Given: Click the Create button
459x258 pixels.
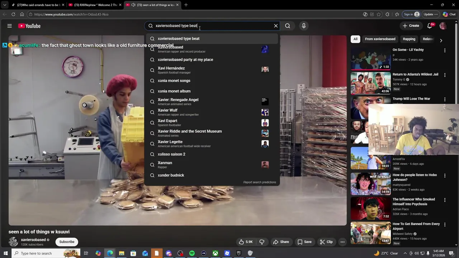Looking at the screenshot, I should pos(411,26).
